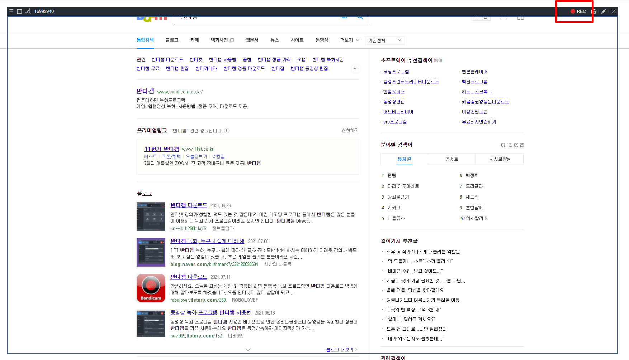Click ranking item 7 드라큘라
The image size is (629, 360).
(474, 186)
